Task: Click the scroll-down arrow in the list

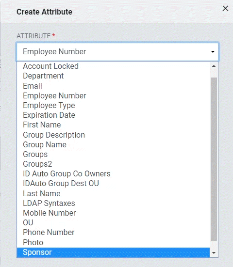Action: (214, 253)
